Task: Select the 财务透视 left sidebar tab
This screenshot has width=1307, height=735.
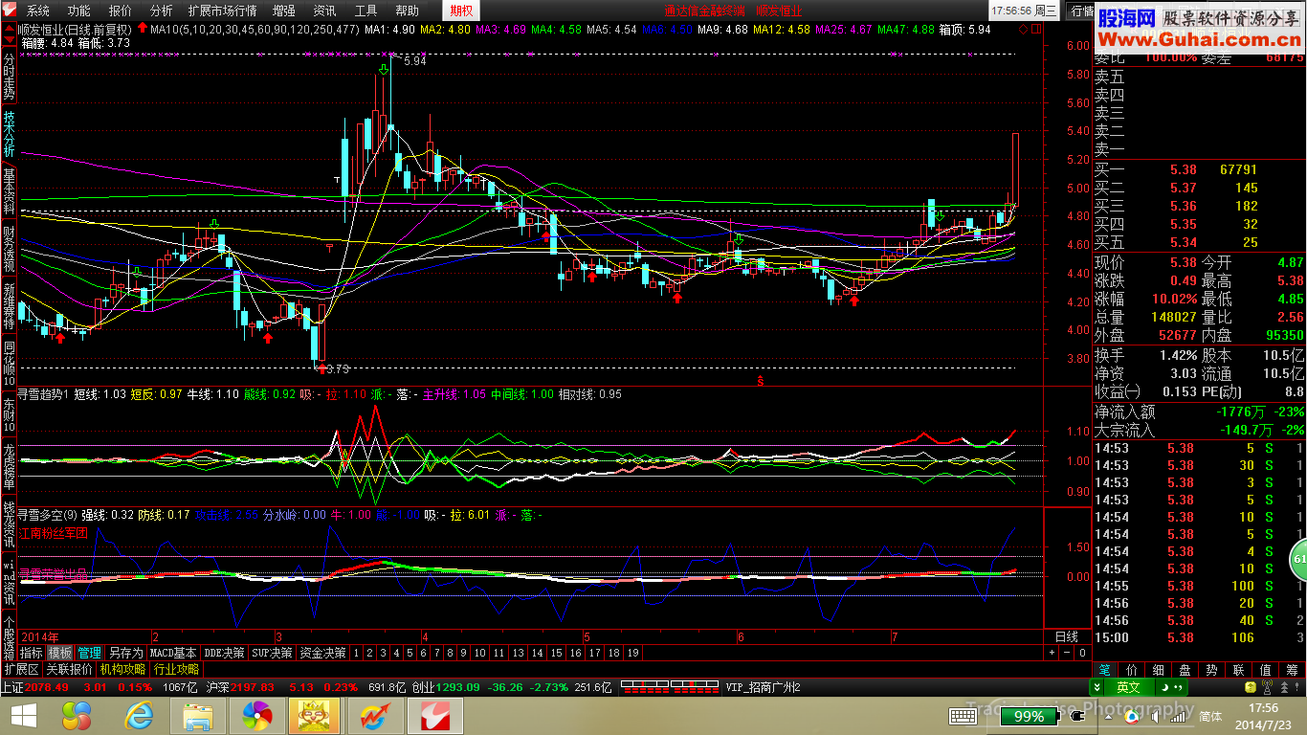Action: pos(9,249)
